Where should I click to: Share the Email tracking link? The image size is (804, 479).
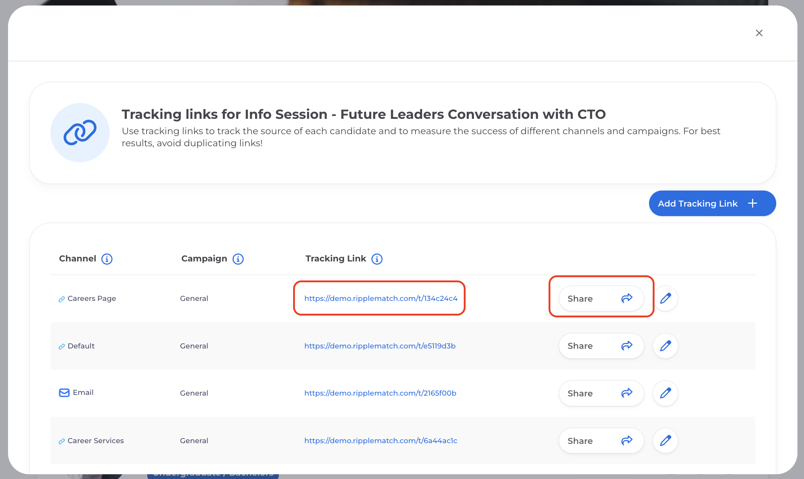(x=601, y=393)
